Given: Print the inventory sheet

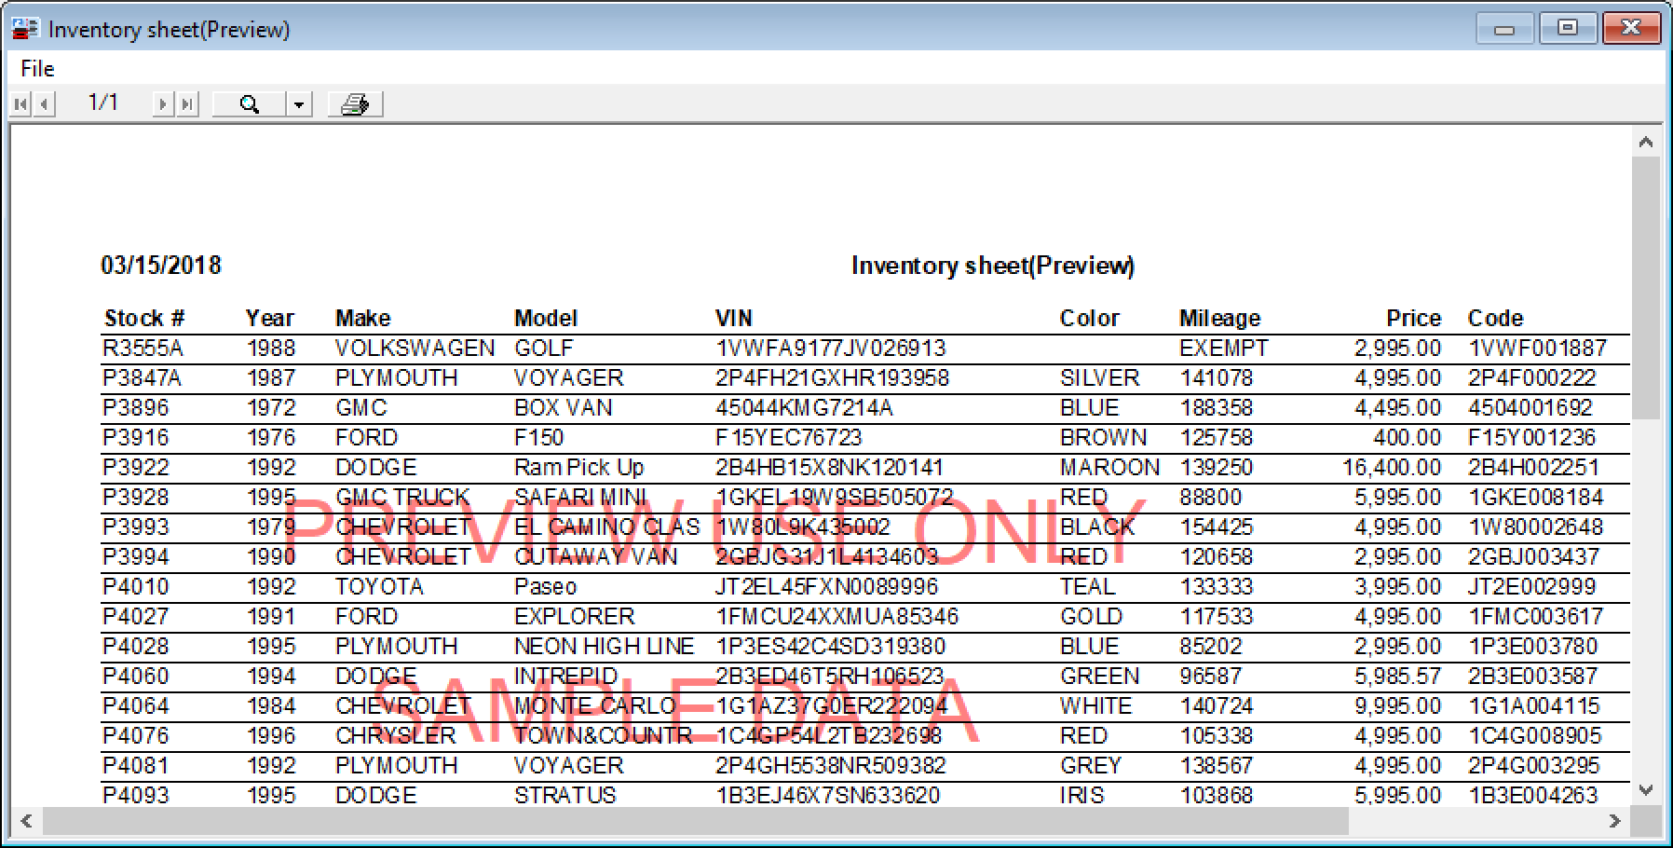Looking at the screenshot, I should click(x=355, y=104).
